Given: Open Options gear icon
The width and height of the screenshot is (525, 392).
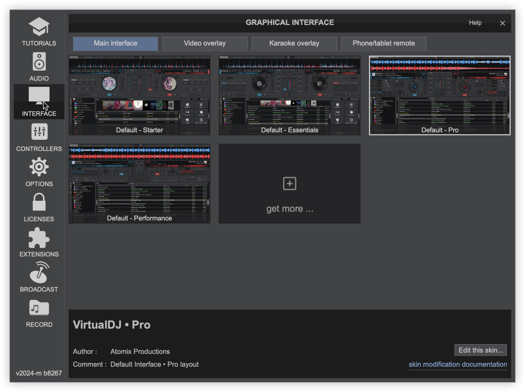Looking at the screenshot, I should click(39, 167).
